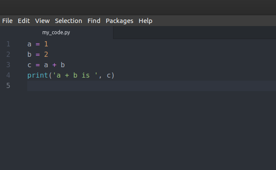
Task: Place the cursor on the 'b = 2' code line
Action: pos(38,55)
